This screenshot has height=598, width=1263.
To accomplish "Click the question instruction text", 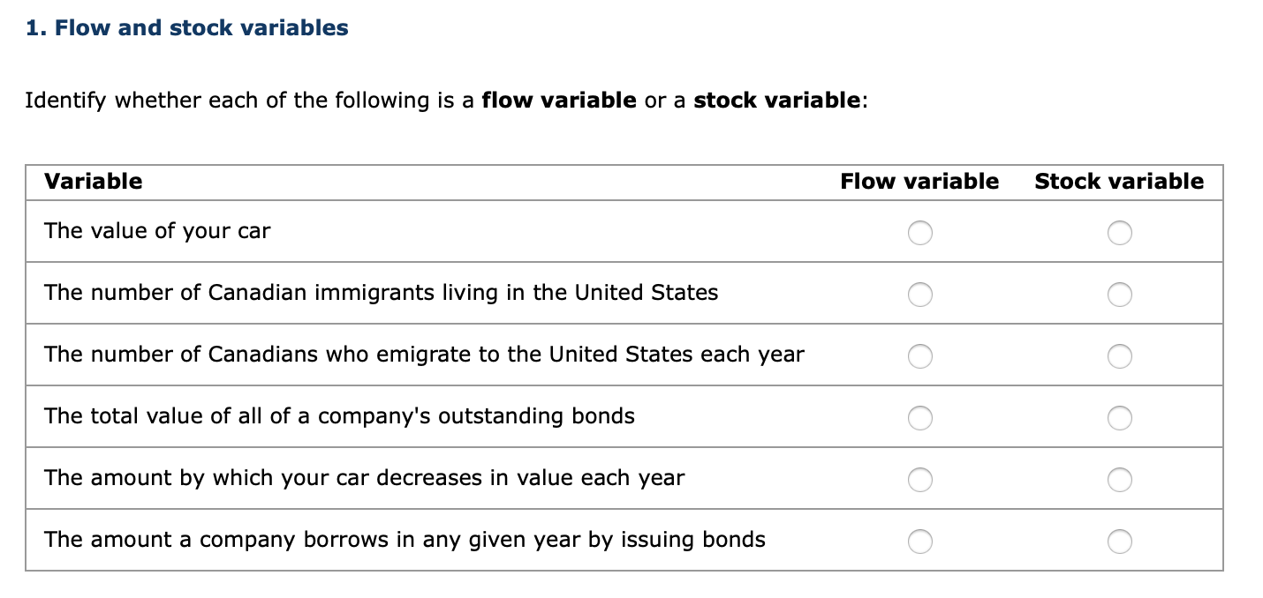I will (x=446, y=101).
